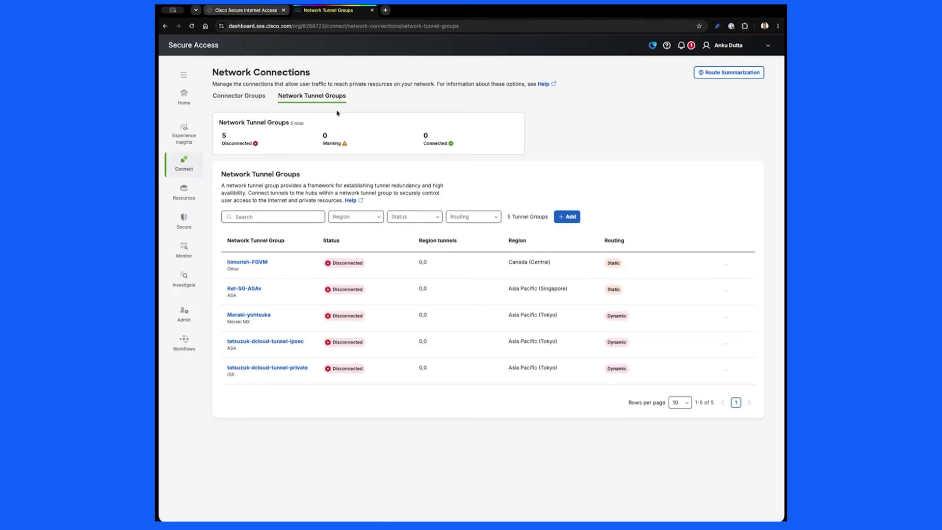Change the rows per page dropdown
This screenshot has width=942, height=530.
(680, 402)
